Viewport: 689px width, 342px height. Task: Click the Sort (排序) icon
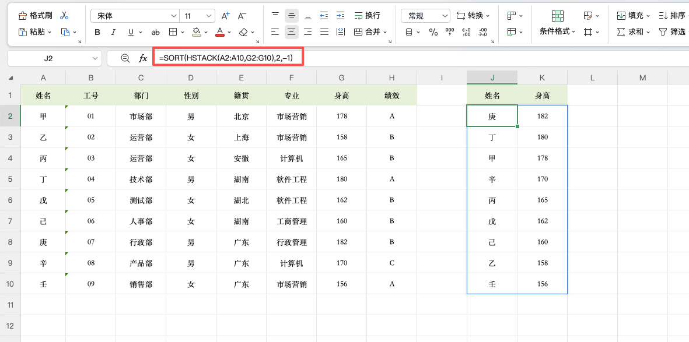(x=663, y=16)
